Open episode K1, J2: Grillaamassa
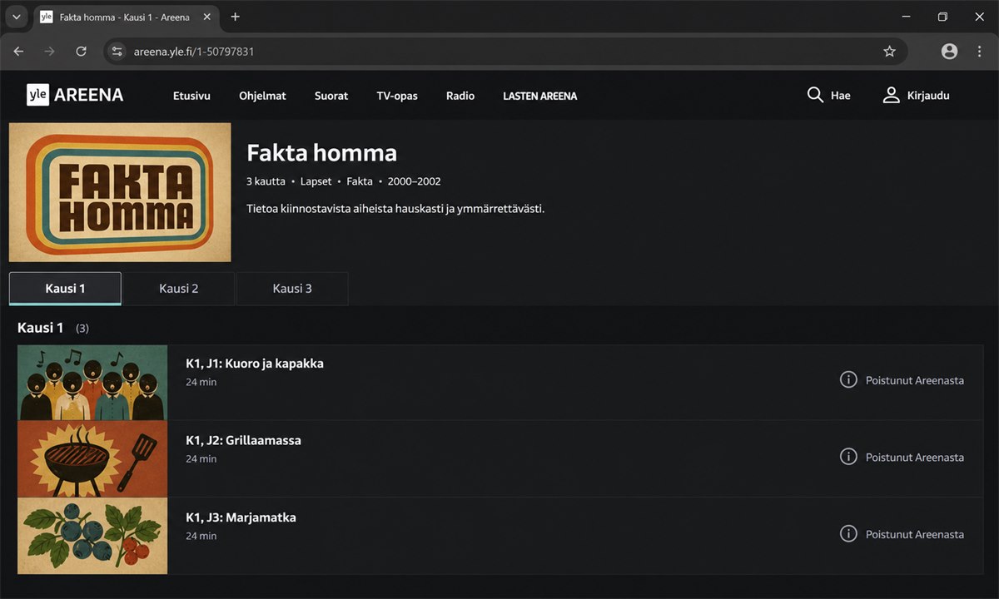 click(243, 440)
